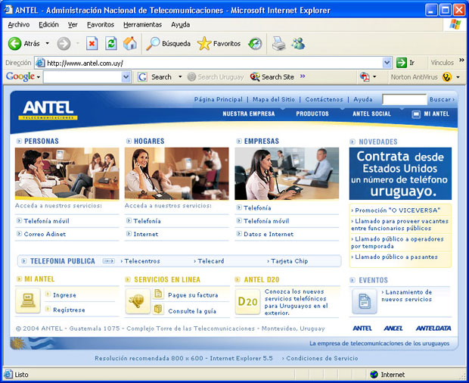Expand the address bar URL dropdown

point(387,63)
